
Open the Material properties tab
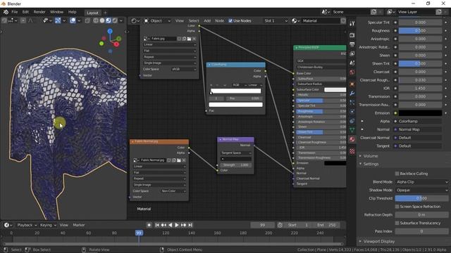[x=352, y=139]
